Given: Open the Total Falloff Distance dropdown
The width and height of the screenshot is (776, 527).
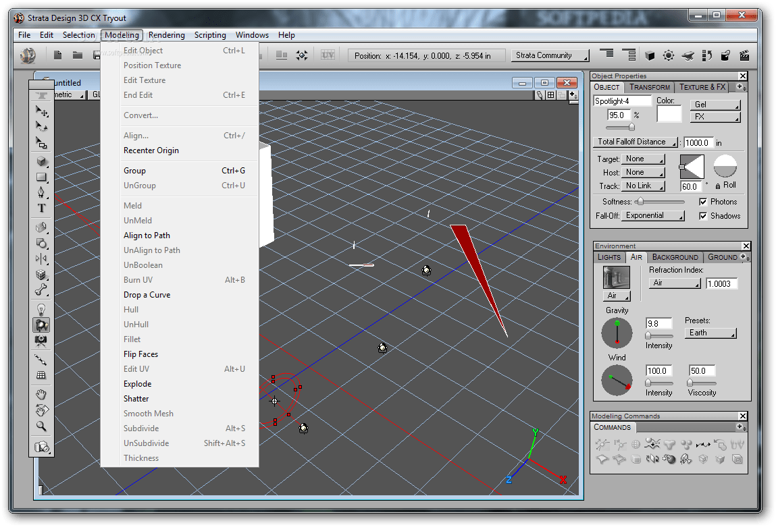Looking at the screenshot, I should [636, 142].
